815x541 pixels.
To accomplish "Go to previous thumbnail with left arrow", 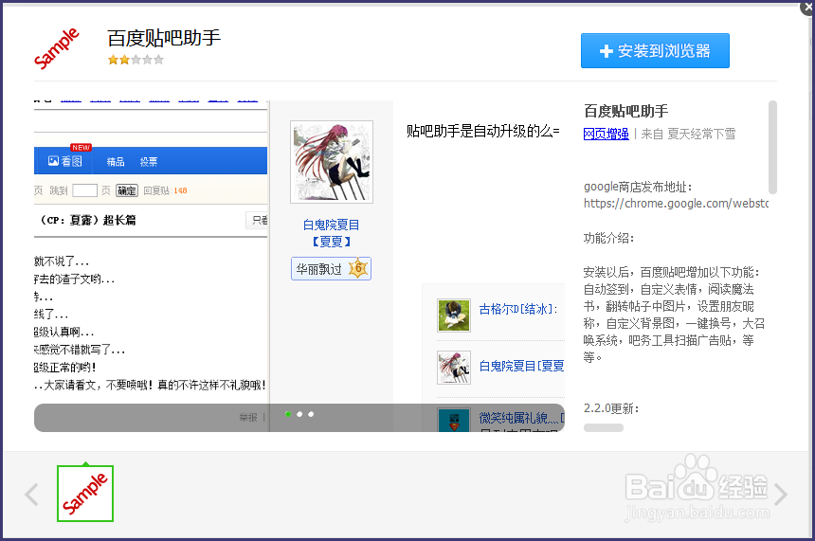I will 31,495.
